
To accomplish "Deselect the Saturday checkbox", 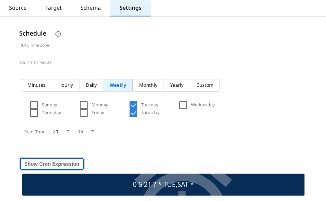I will click(x=133, y=113).
